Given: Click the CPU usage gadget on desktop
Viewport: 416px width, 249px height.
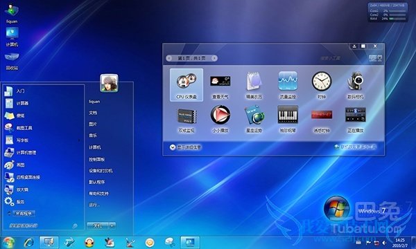Looking at the screenshot, I should [x=388, y=12].
